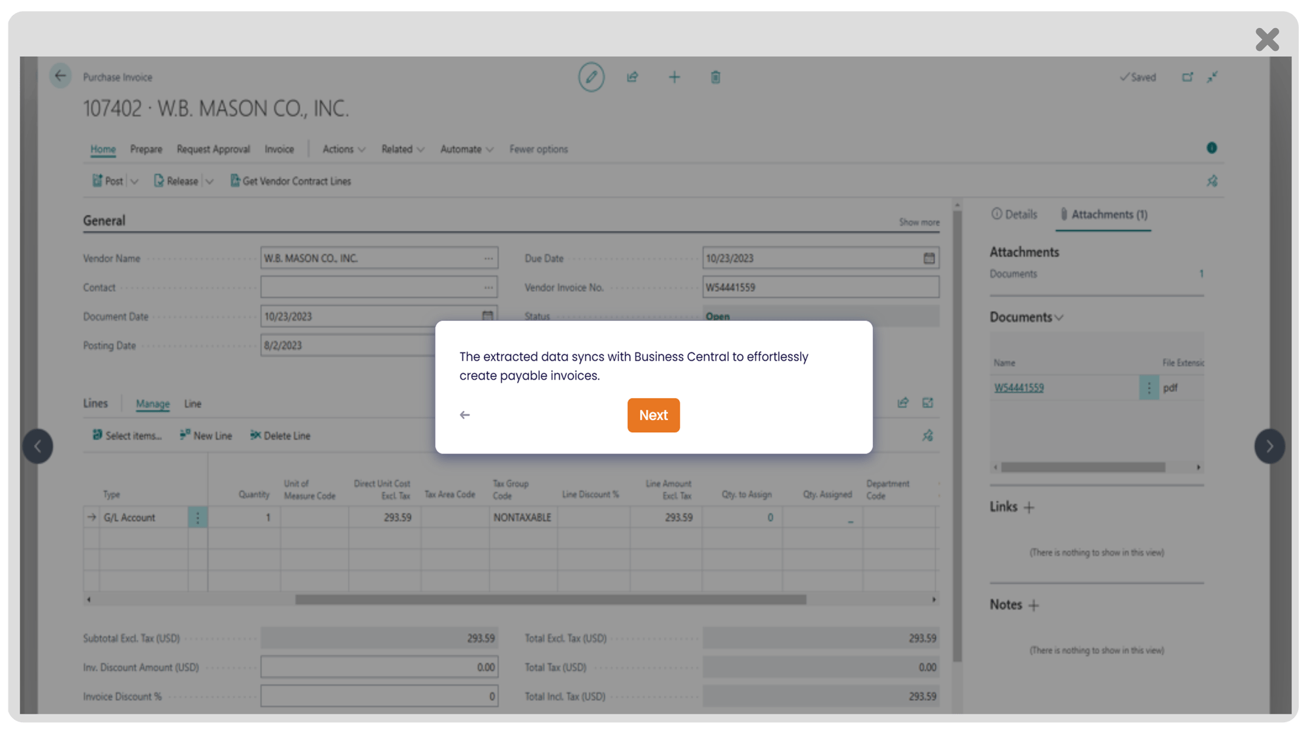Add a new note with plus icon

(x=1033, y=605)
